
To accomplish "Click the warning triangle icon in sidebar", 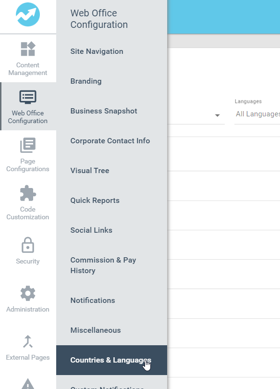I will tap(28, 384).
